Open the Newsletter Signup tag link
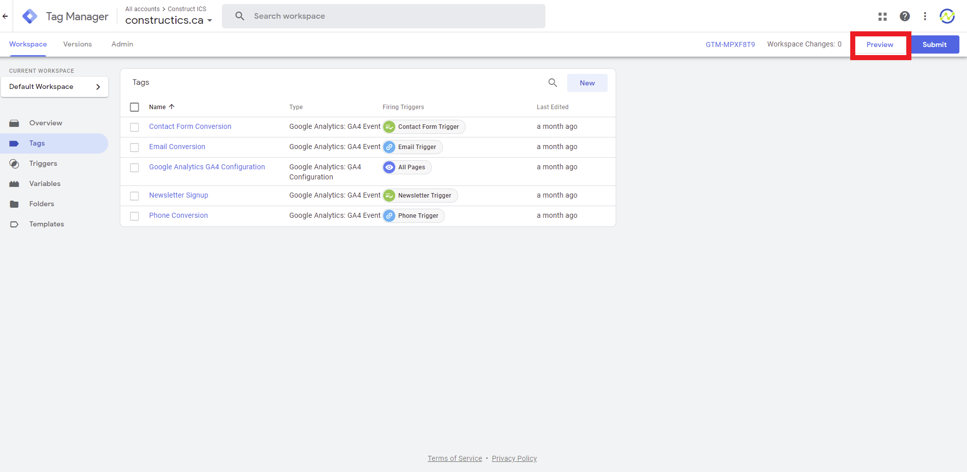The image size is (967, 472). tap(178, 195)
